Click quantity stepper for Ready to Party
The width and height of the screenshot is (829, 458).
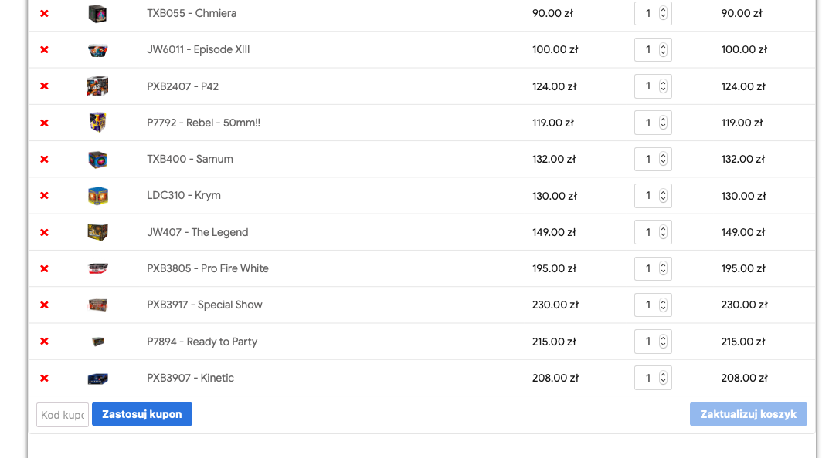pyautogui.click(x=663, y=342)
